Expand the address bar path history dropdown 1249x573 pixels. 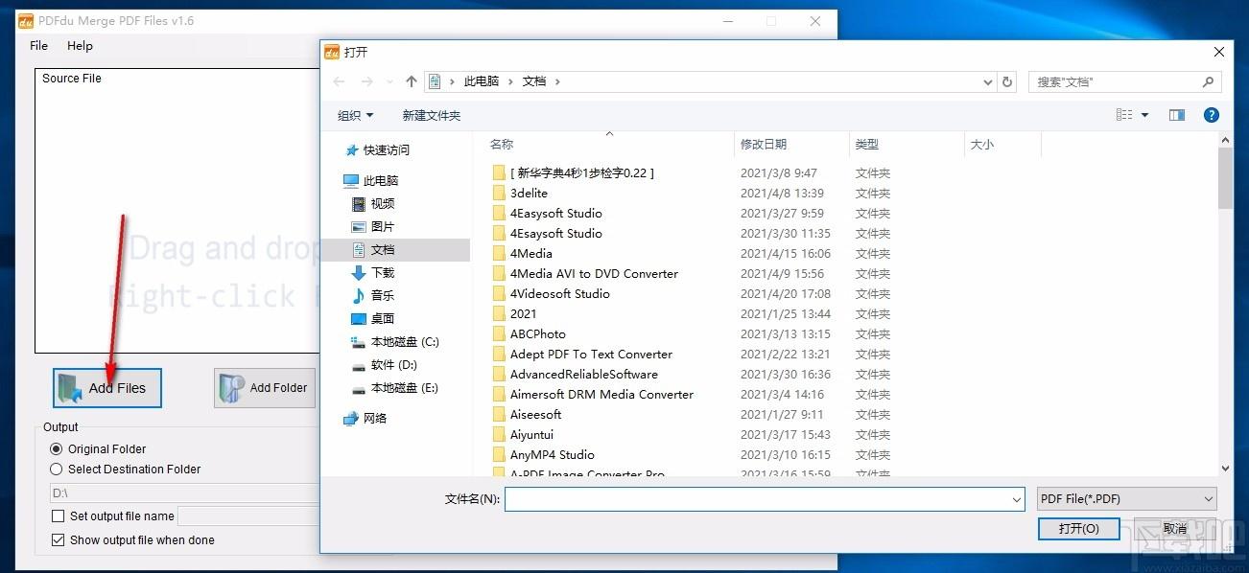click(988, 82)
